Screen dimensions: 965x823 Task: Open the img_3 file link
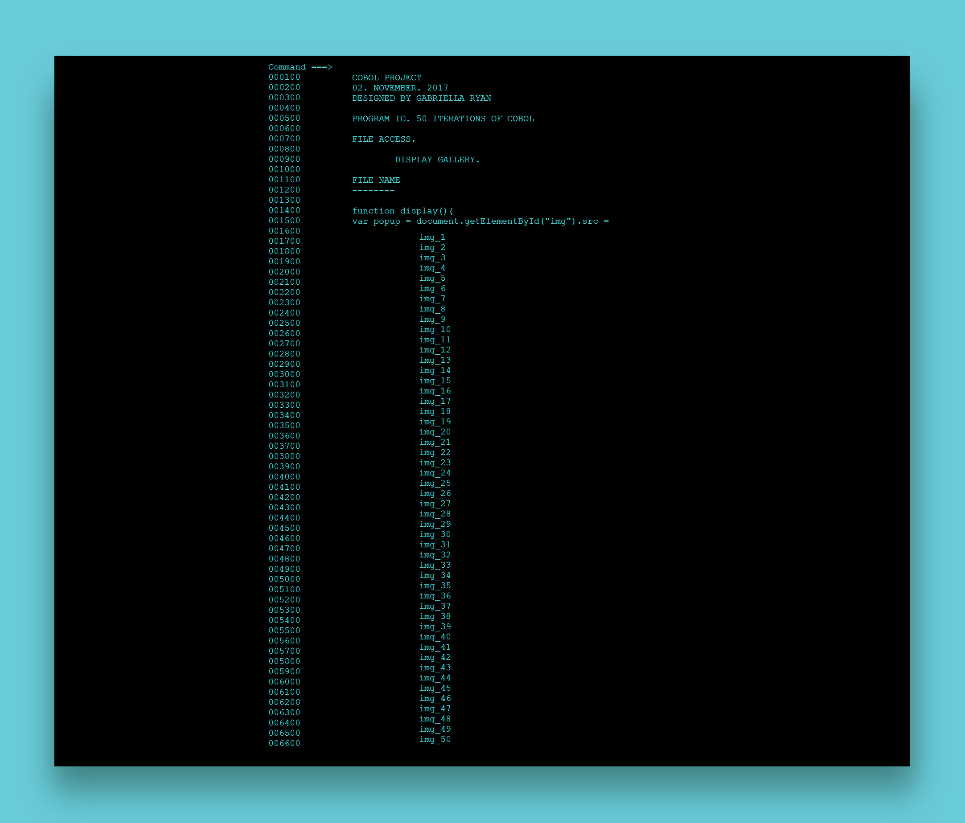tap(432, 258)
